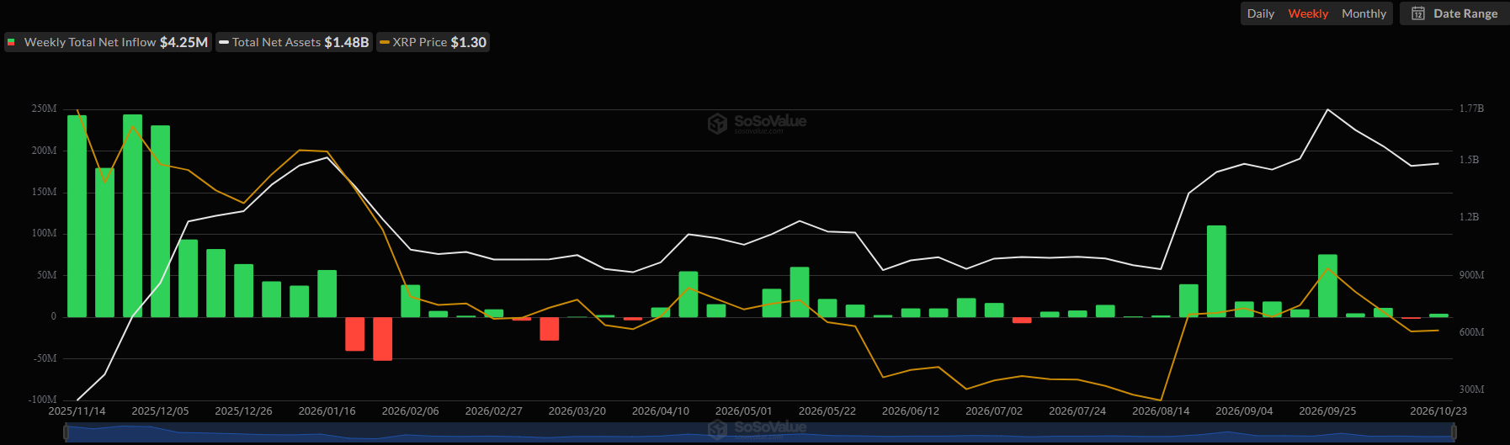1510x445 pixels.
Task: Click the 1.5B right axis label
Action: point(1469,160)
